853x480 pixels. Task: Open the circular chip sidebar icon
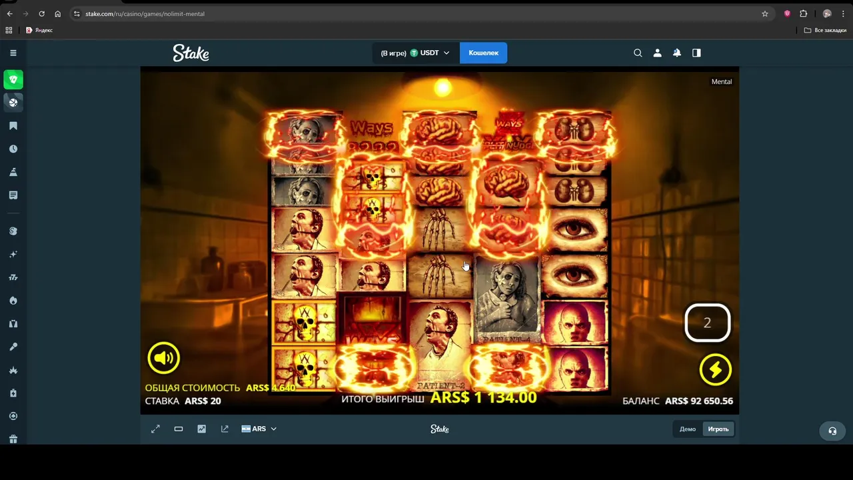[13, 416]
